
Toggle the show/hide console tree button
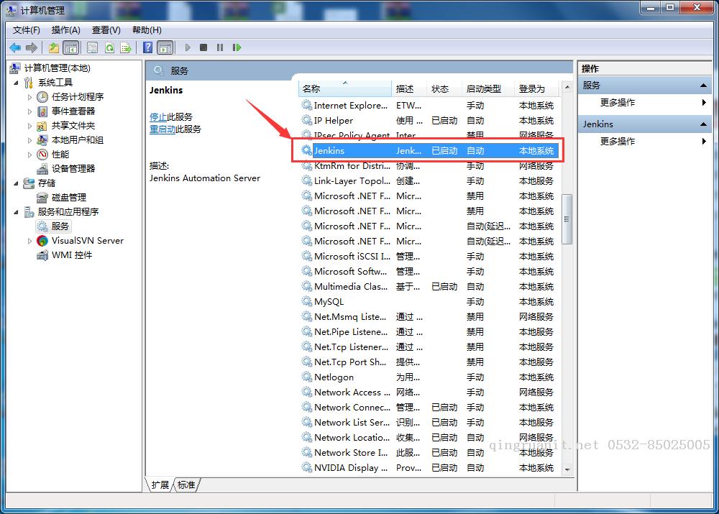(x=70, y=47)
